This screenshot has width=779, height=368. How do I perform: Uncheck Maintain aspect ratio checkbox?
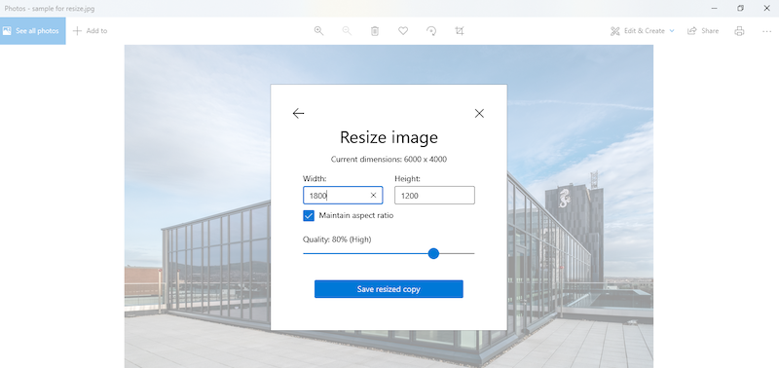click(309, 215)
